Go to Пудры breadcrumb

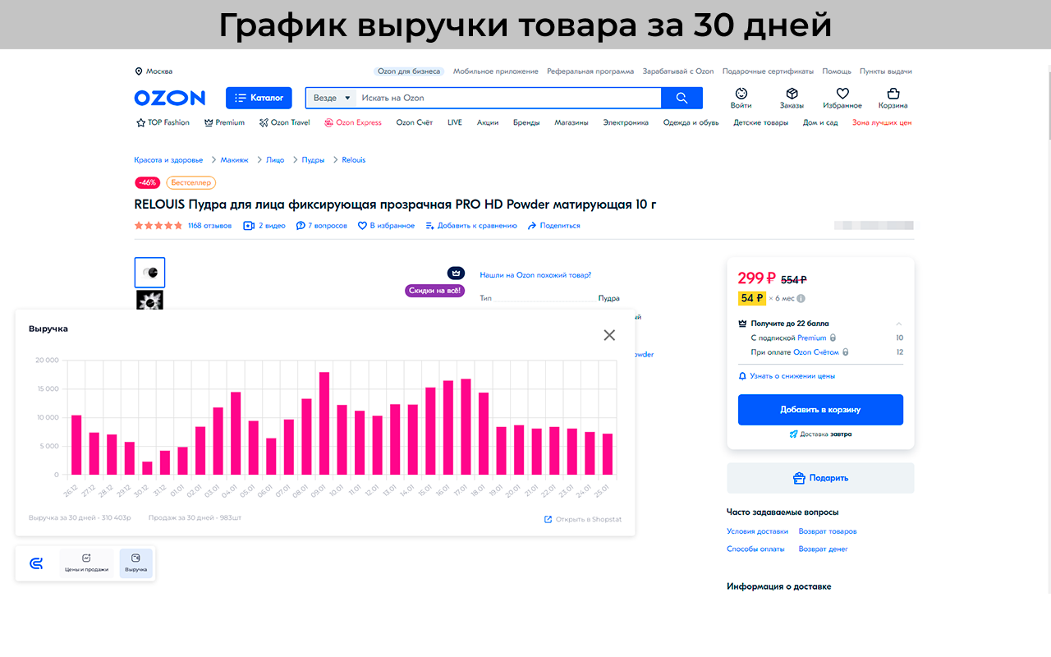(x=313, y=160)
